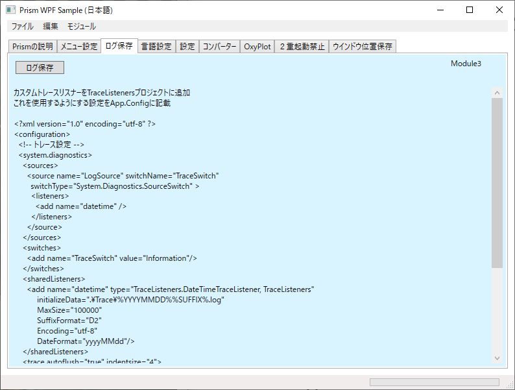
Task: Switch to the メニュー設定 tab
Action: pyautogui.click(x=79, y=47)
